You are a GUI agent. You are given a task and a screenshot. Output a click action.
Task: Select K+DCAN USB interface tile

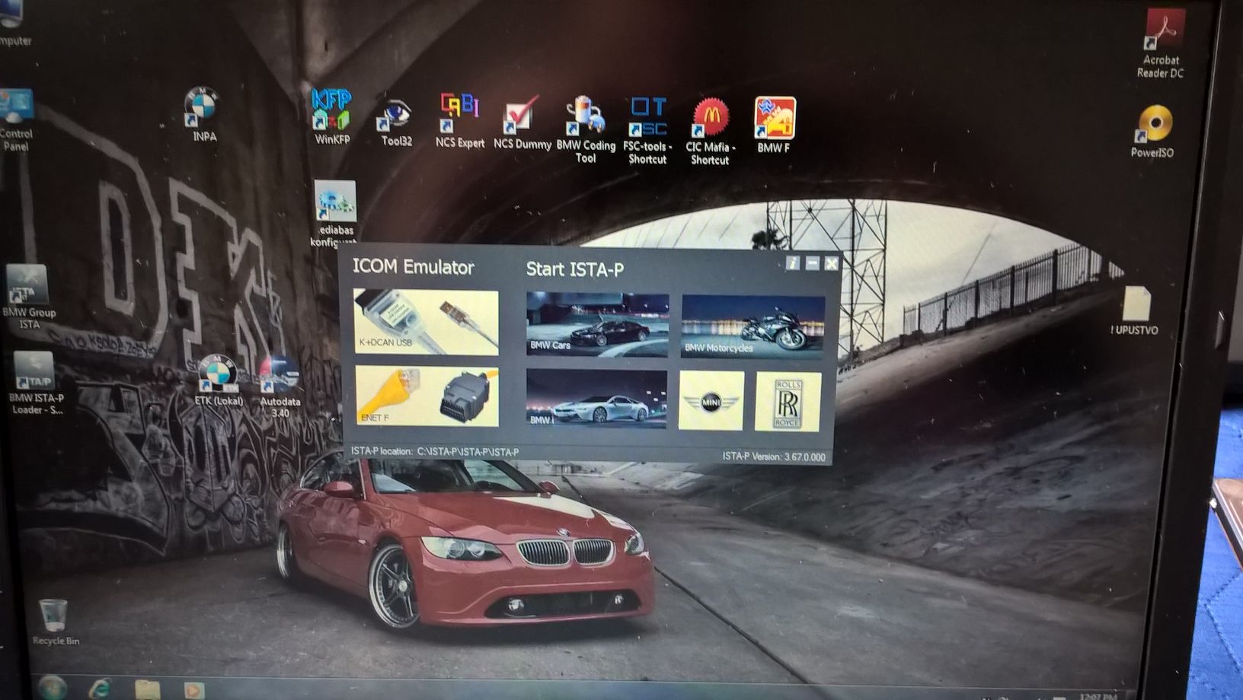coord(426,322)
